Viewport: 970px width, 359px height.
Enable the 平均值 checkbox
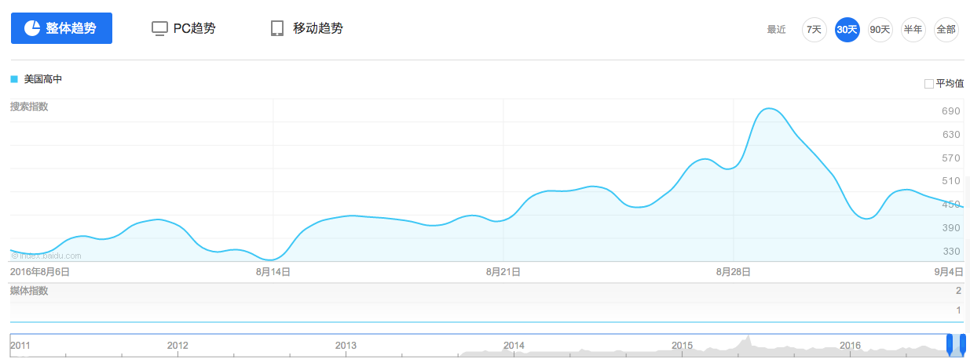[x=929, y=83]
